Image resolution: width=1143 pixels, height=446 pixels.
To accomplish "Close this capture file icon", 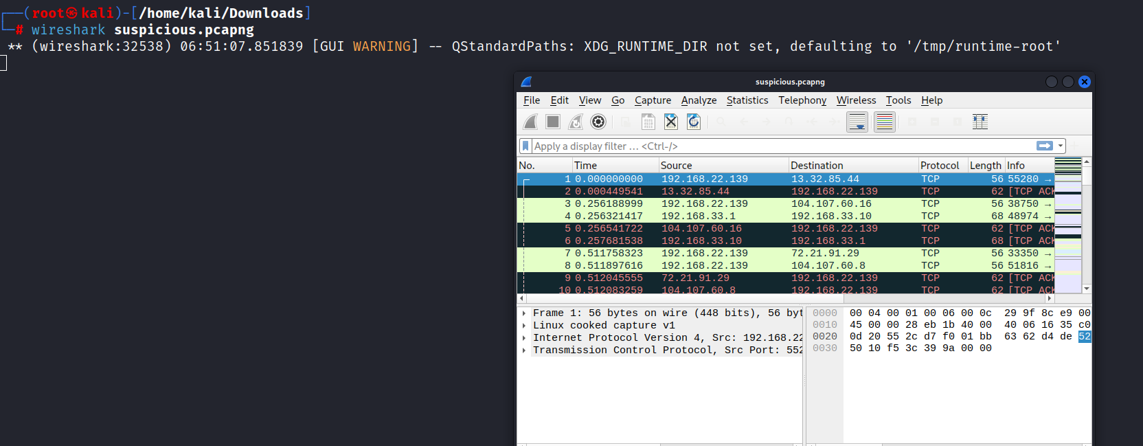I will 671,122.
